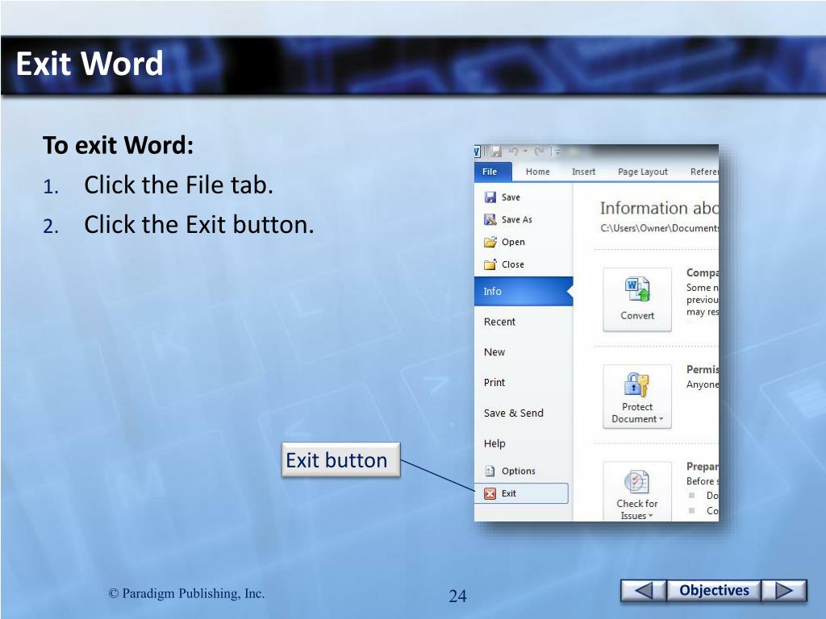Go to the previous slide arrow
Image resolution: width=826 pixels, height=619 pixels.
tap(644, 590)
